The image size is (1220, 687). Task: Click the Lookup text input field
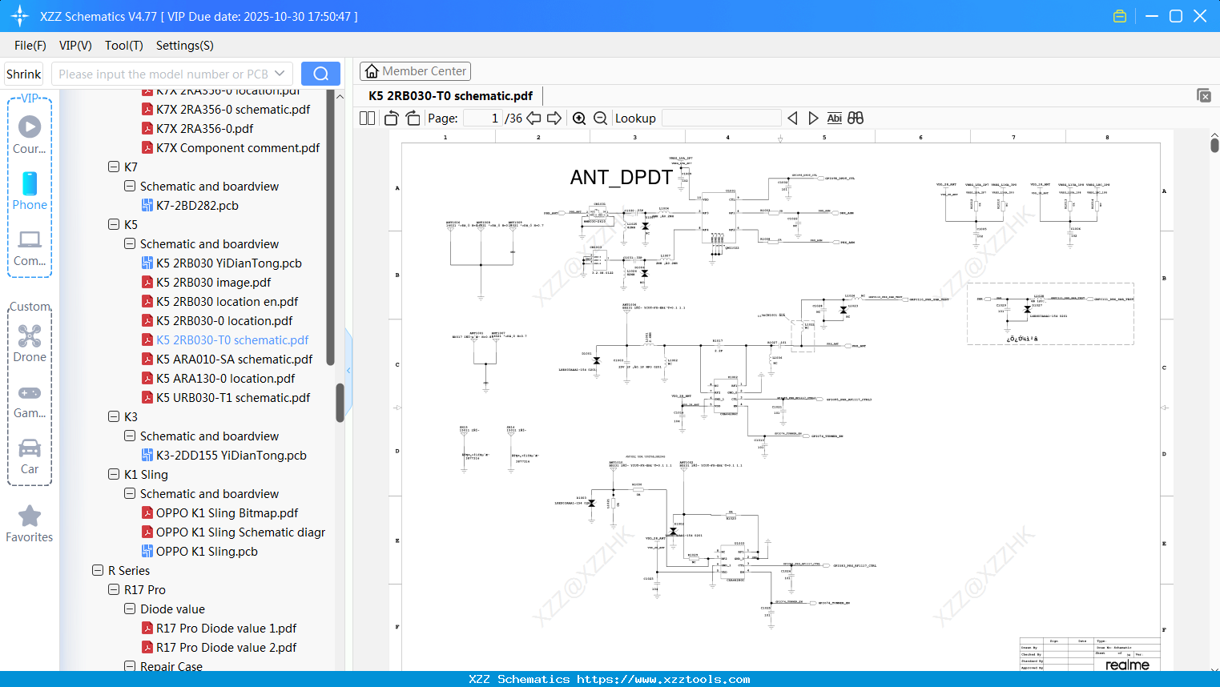point(721,119)
